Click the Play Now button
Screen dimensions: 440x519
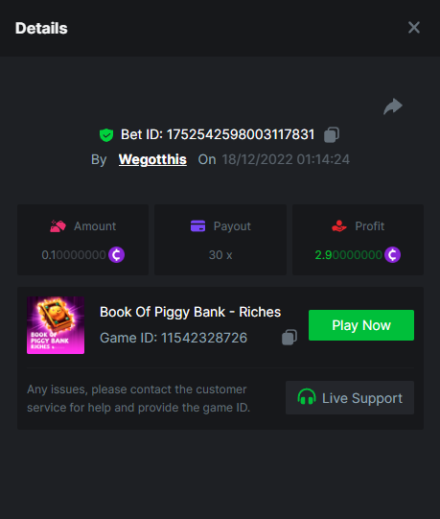(x=361, y=325)
